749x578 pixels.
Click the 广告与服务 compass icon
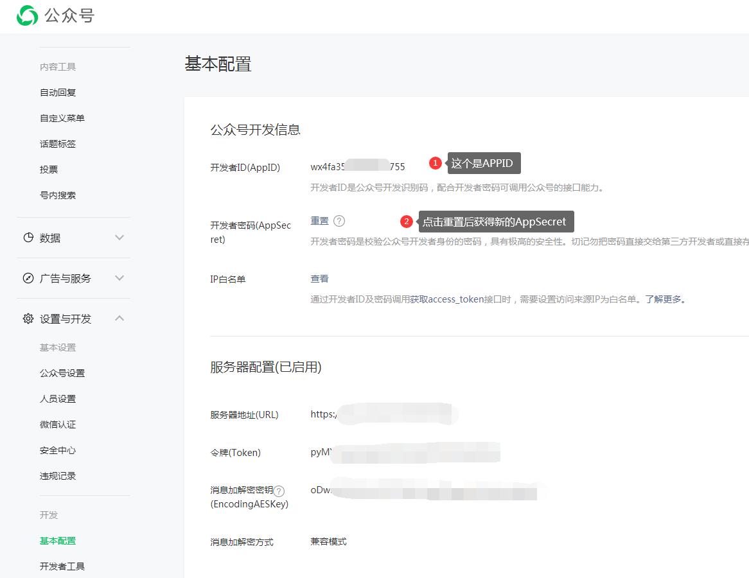(x=29, y=278)
